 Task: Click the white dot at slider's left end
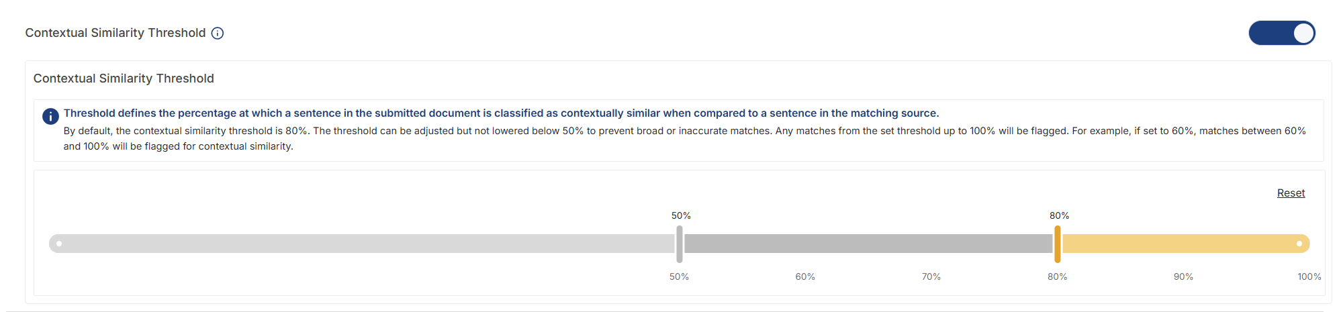tap(59, 244)
